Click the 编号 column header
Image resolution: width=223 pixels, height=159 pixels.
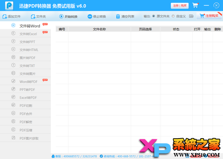[62, 29]
